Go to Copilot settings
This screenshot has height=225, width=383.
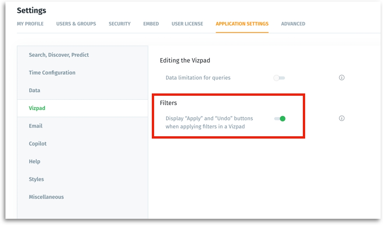point(38,144)
